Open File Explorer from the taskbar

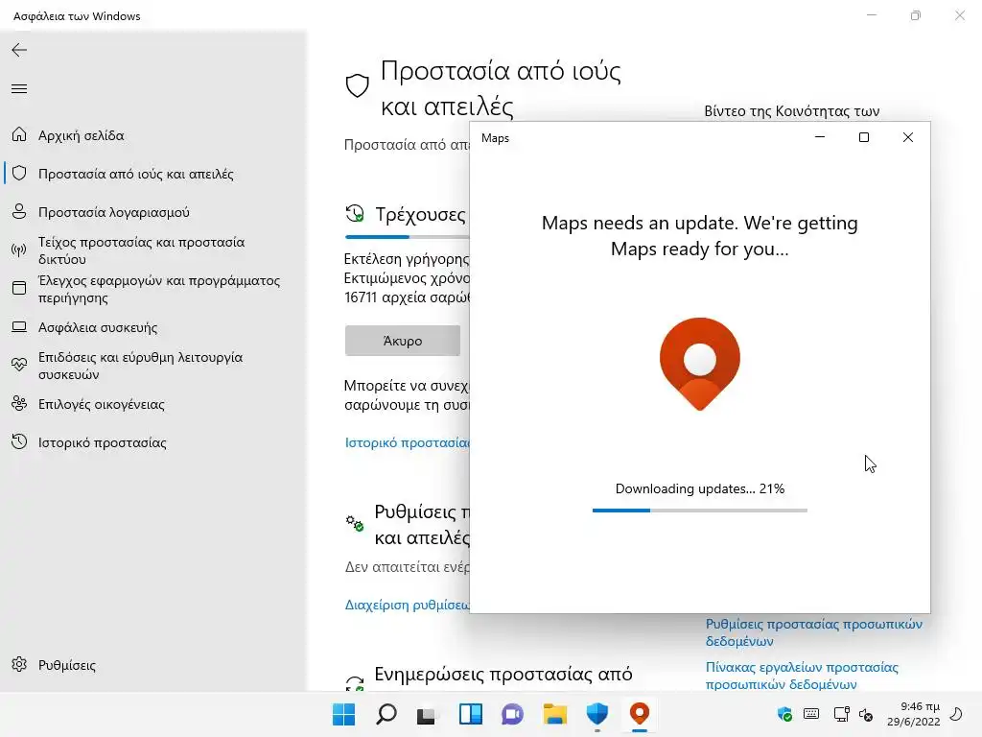555,714
